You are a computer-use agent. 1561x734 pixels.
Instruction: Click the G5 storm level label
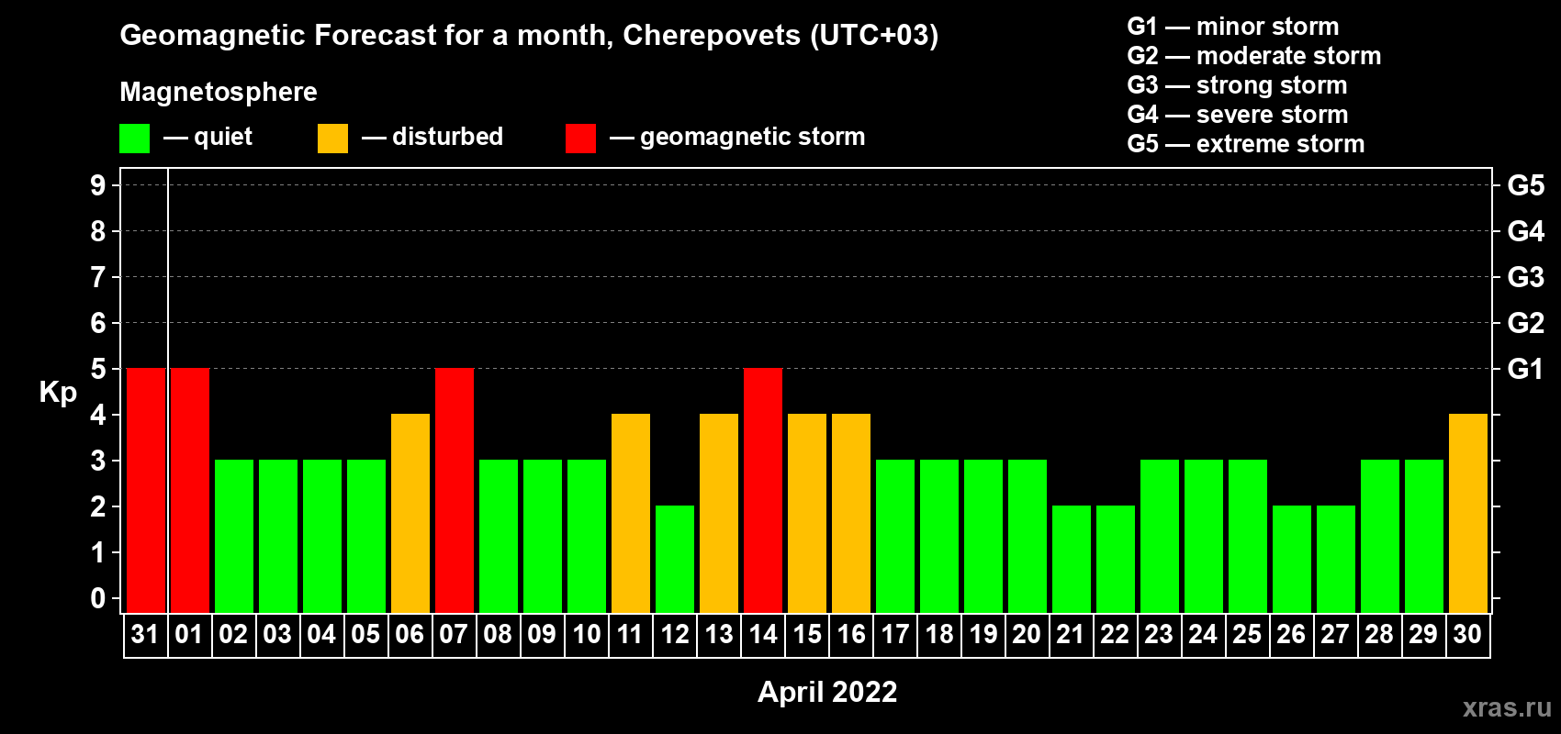coord(1525,185)
